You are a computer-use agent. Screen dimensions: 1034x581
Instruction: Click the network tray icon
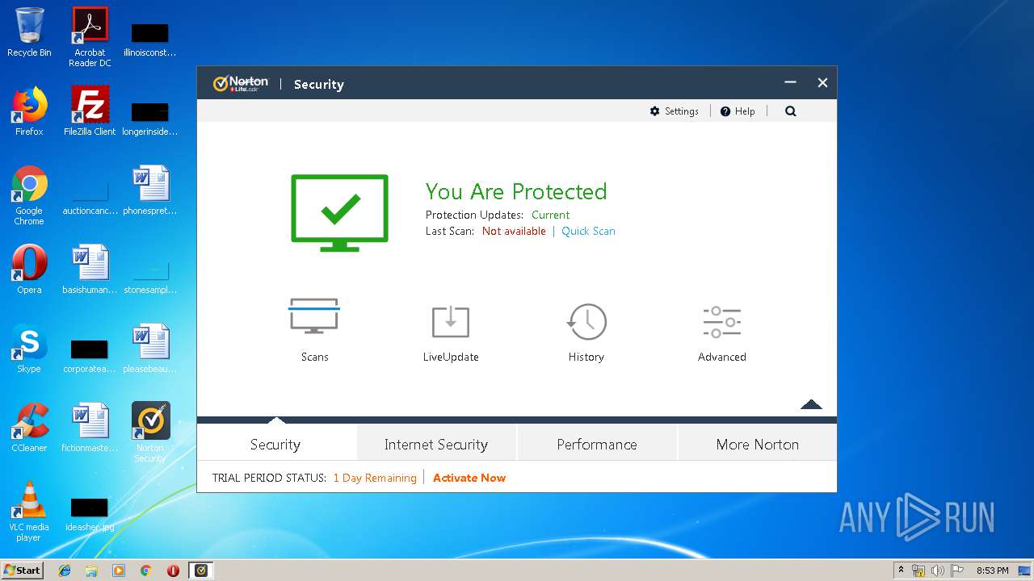tap(918, 571)
